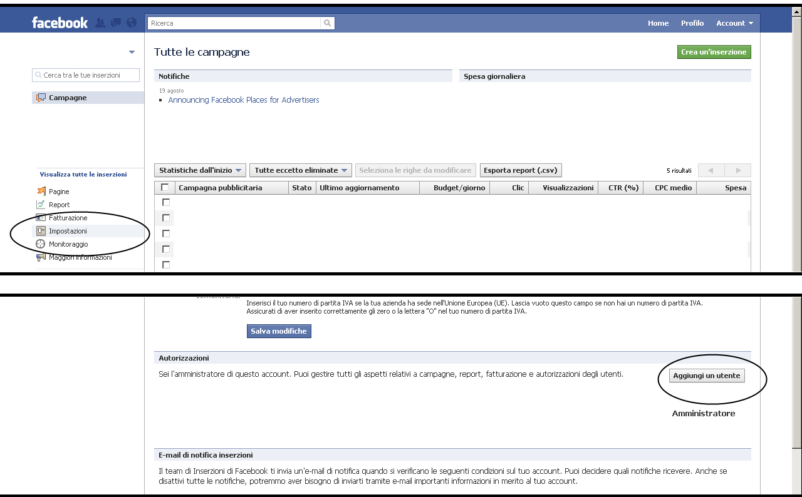Viewport: 802px width, 497px height.
Task: Click the Monitoraggio target icon
Action: [x=41, y=244]
